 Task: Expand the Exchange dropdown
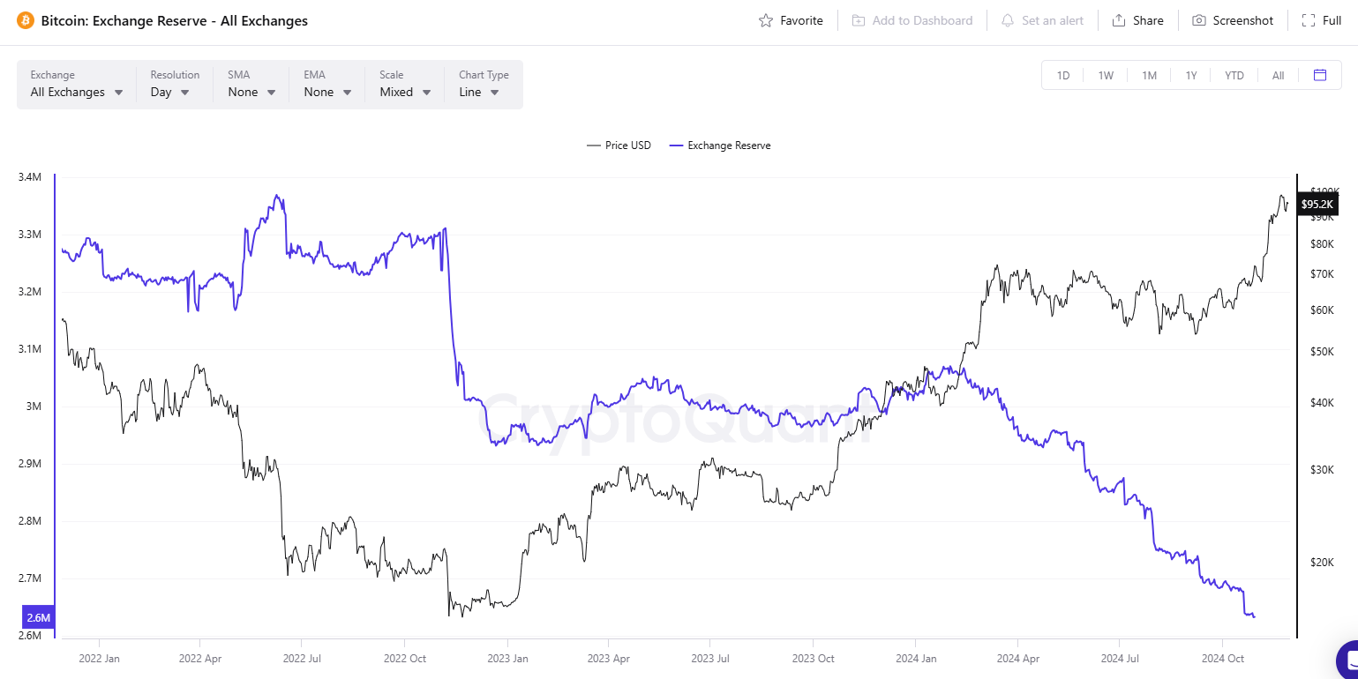(x=77, y=92)
